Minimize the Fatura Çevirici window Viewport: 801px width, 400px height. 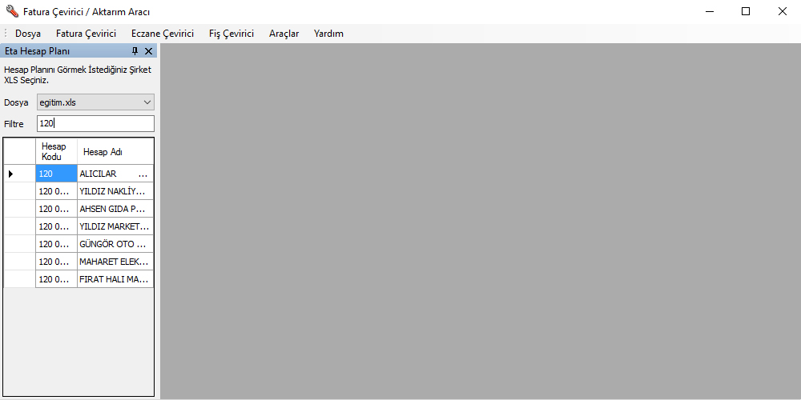click(x=709, y=11)
